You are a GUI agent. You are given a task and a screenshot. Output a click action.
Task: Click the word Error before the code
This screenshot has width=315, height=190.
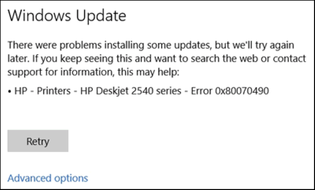pos(202,91)
